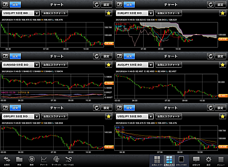
Task: Expand the USD/JPY chart without indicators
Action: pyautogui.click(x=5, y=5)
